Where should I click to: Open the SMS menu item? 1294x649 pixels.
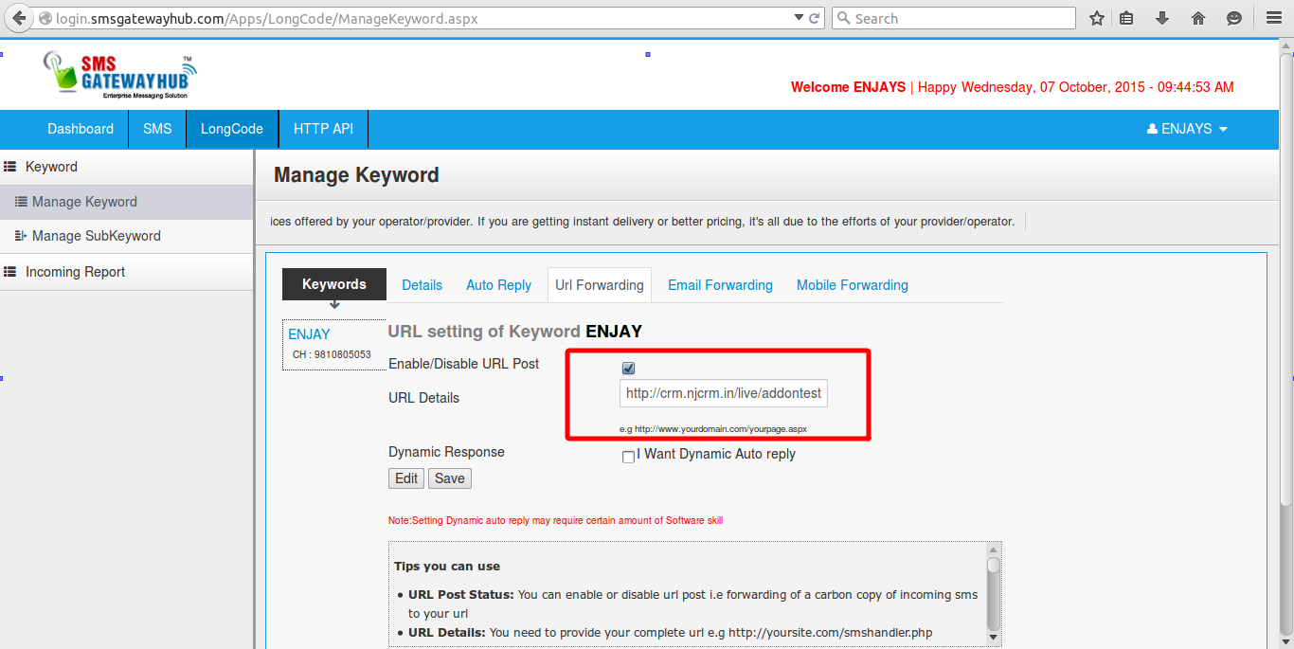157,129
